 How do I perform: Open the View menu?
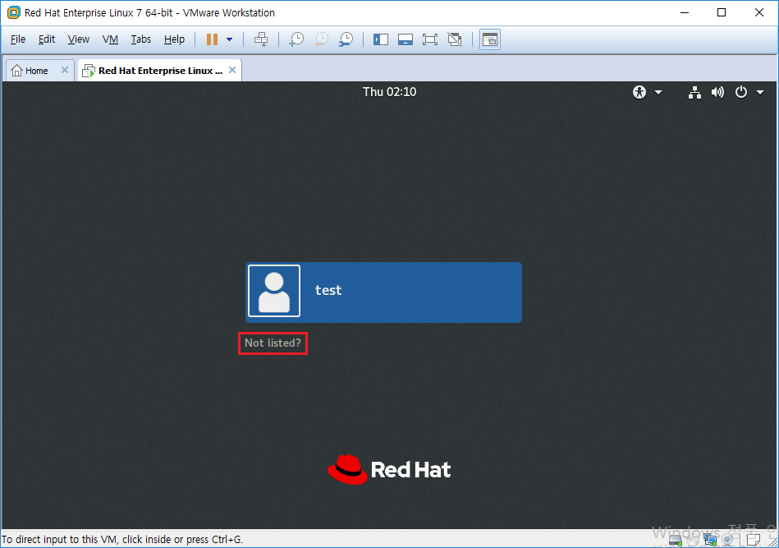click(79, 39)
